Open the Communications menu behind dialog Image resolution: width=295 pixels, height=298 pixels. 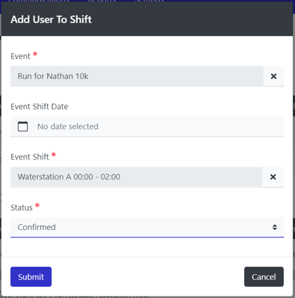pos(39,1)
